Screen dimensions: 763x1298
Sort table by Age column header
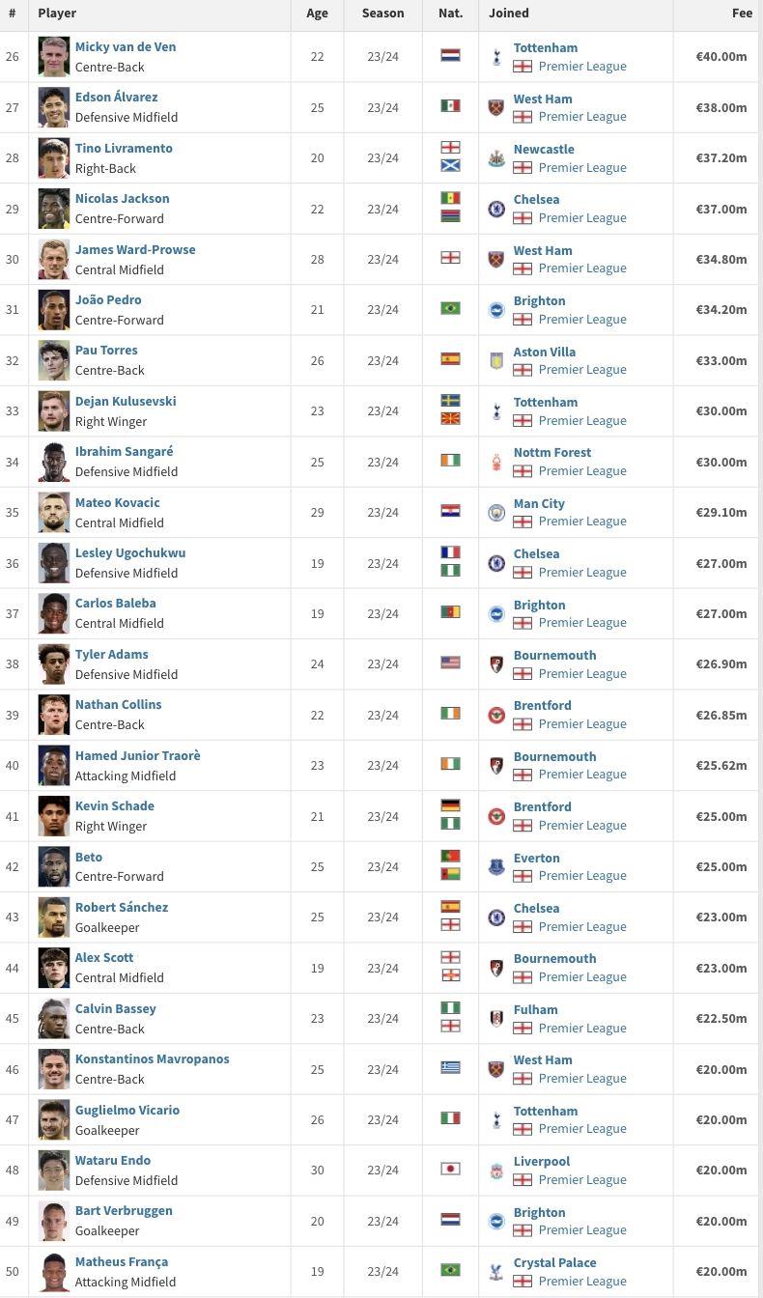[317, 14]
